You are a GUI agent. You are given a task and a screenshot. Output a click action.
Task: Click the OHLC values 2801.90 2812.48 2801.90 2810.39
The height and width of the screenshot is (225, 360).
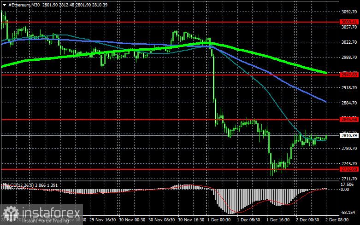[x=75, y=5]
